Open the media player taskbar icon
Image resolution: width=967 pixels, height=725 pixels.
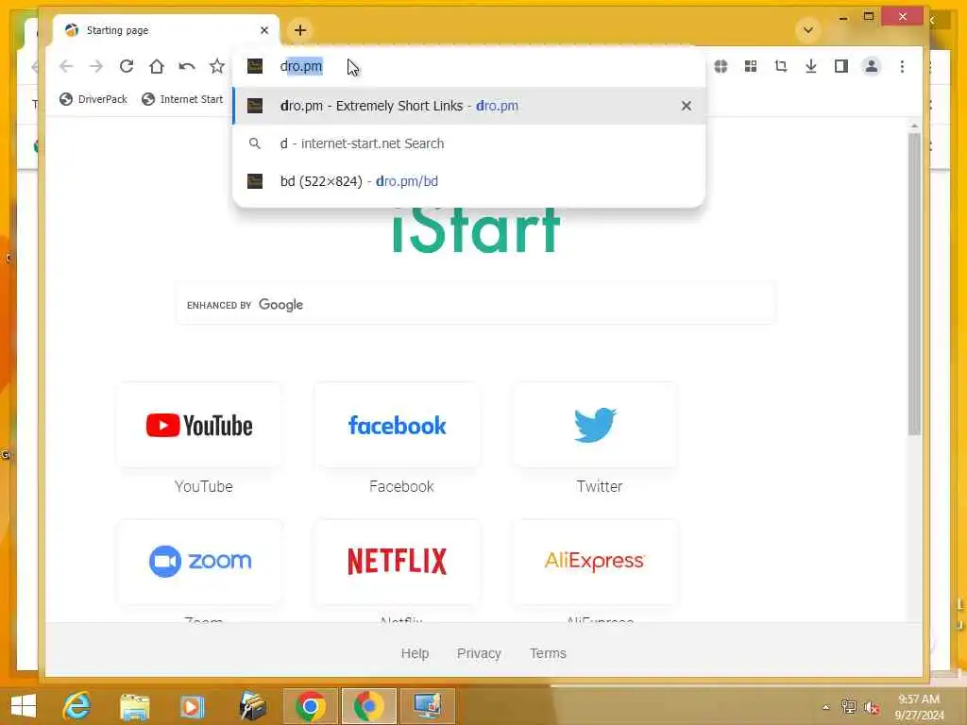[x=192, y=706]
